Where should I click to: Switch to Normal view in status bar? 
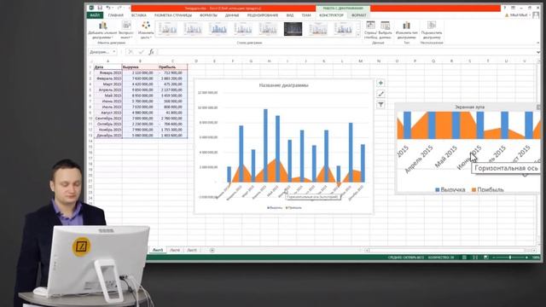[464, 258]
